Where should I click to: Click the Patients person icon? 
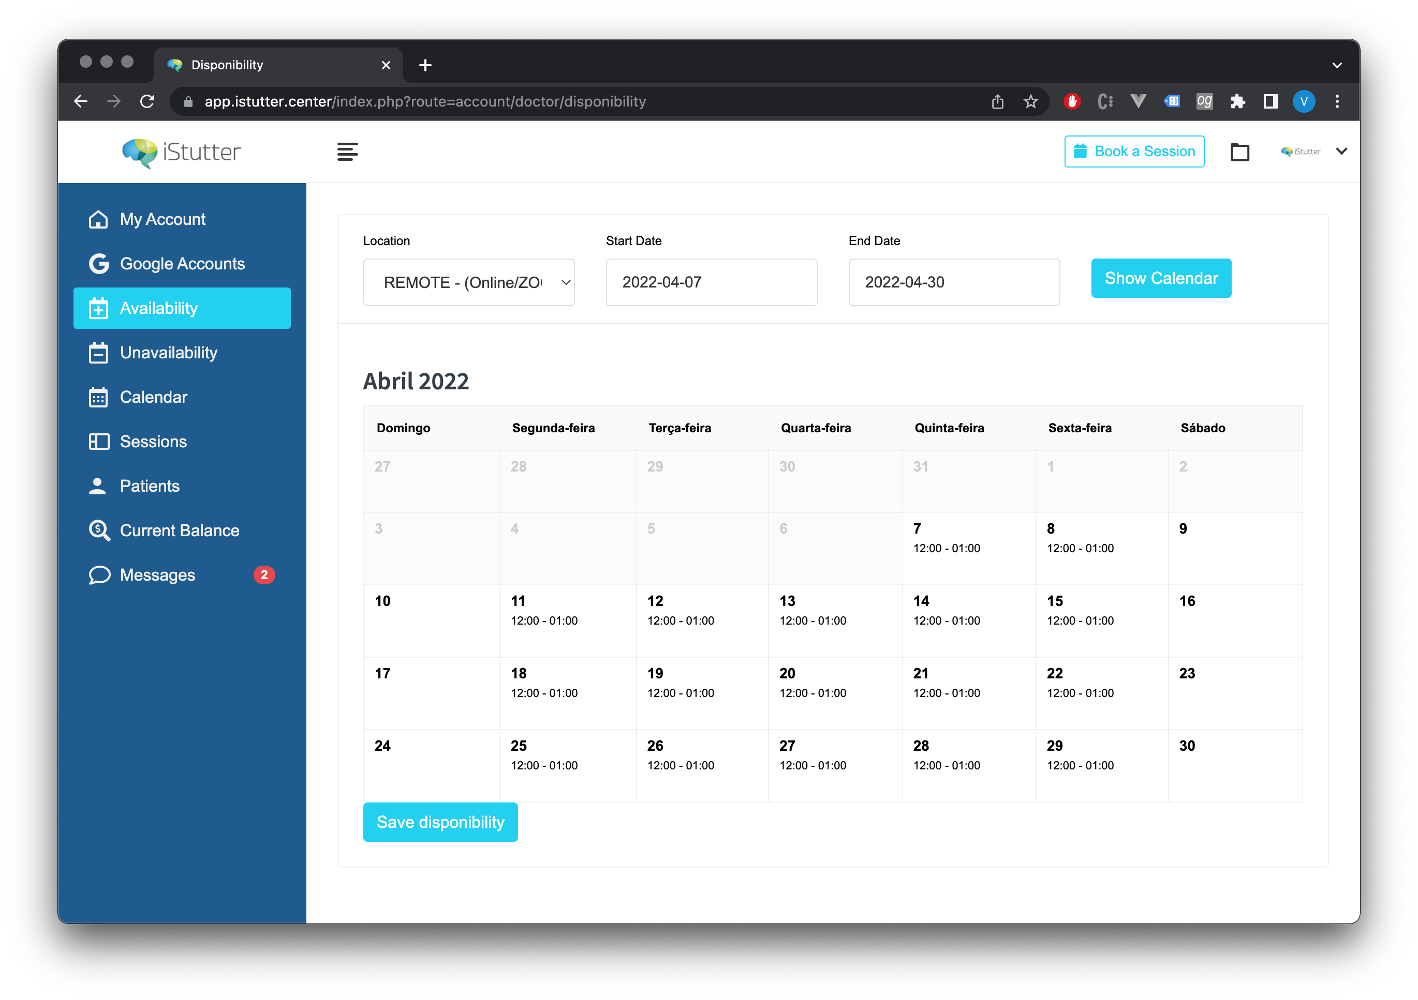(x=97, y=486)
